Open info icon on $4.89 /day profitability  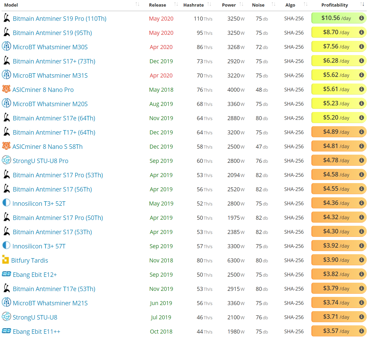[362, 132]
